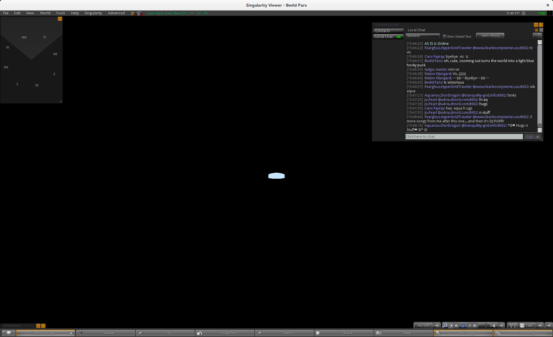Expand the Say options arrow

538,136
